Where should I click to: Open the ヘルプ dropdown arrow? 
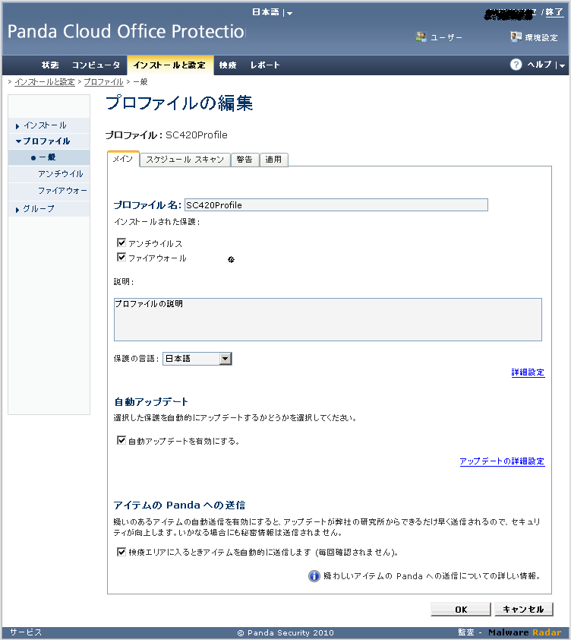tap(562, 65)
